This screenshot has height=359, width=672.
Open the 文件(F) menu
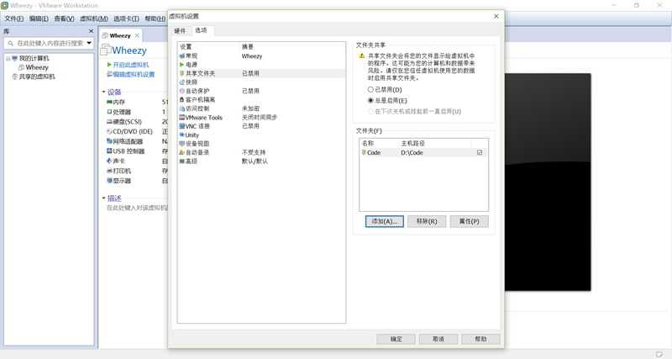pyautogui.click(x=14, y=18)
